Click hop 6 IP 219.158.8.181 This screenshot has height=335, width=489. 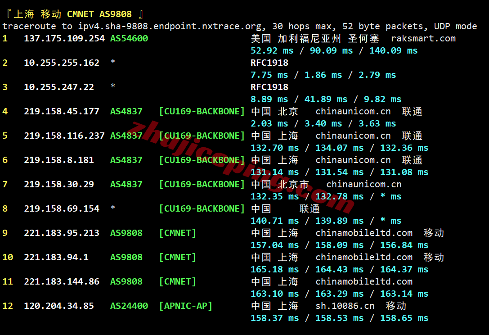59,160
